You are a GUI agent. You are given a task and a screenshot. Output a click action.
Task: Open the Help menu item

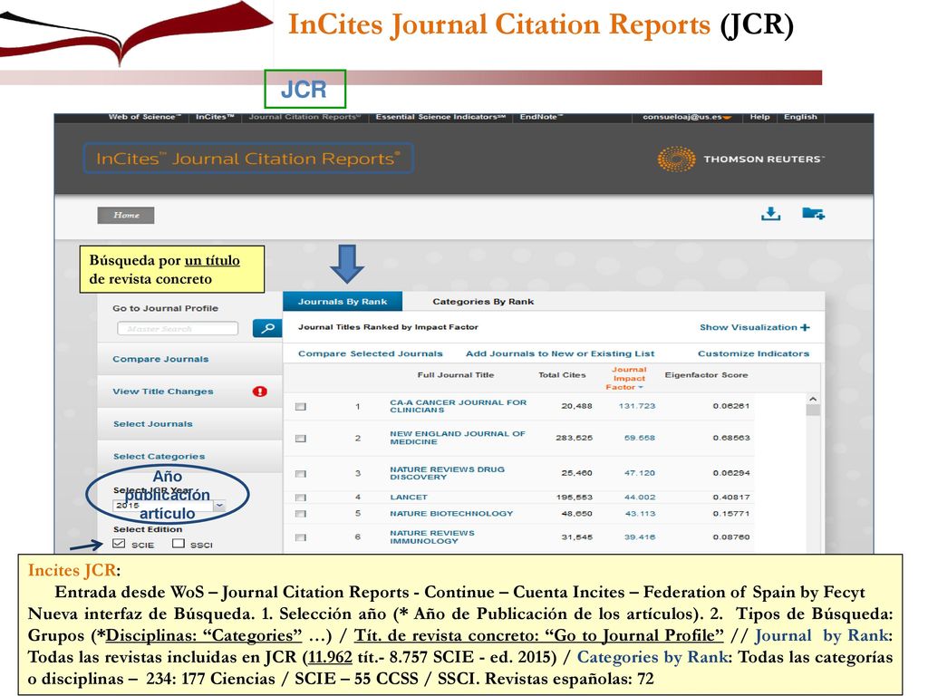[759, 117]
